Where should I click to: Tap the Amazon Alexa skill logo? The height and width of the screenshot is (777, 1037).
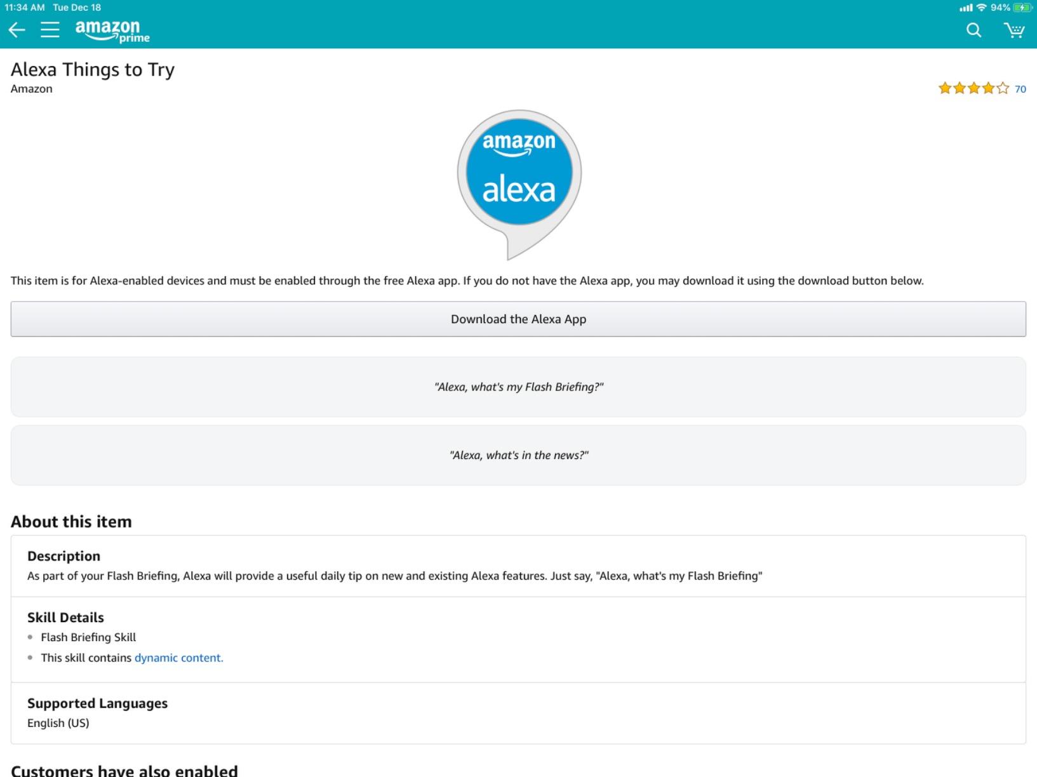click(x=518, y=173)
